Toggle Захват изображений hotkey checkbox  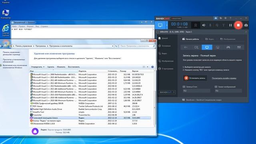216,87
